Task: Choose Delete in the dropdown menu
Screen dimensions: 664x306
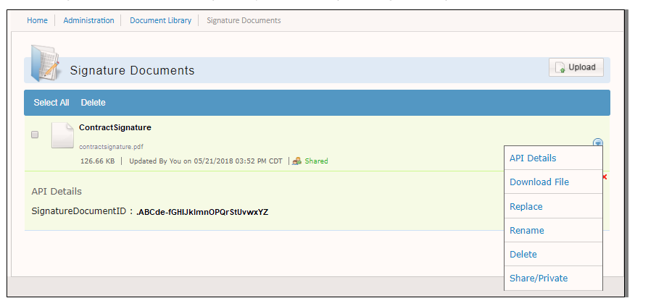Action: [553, 255]
